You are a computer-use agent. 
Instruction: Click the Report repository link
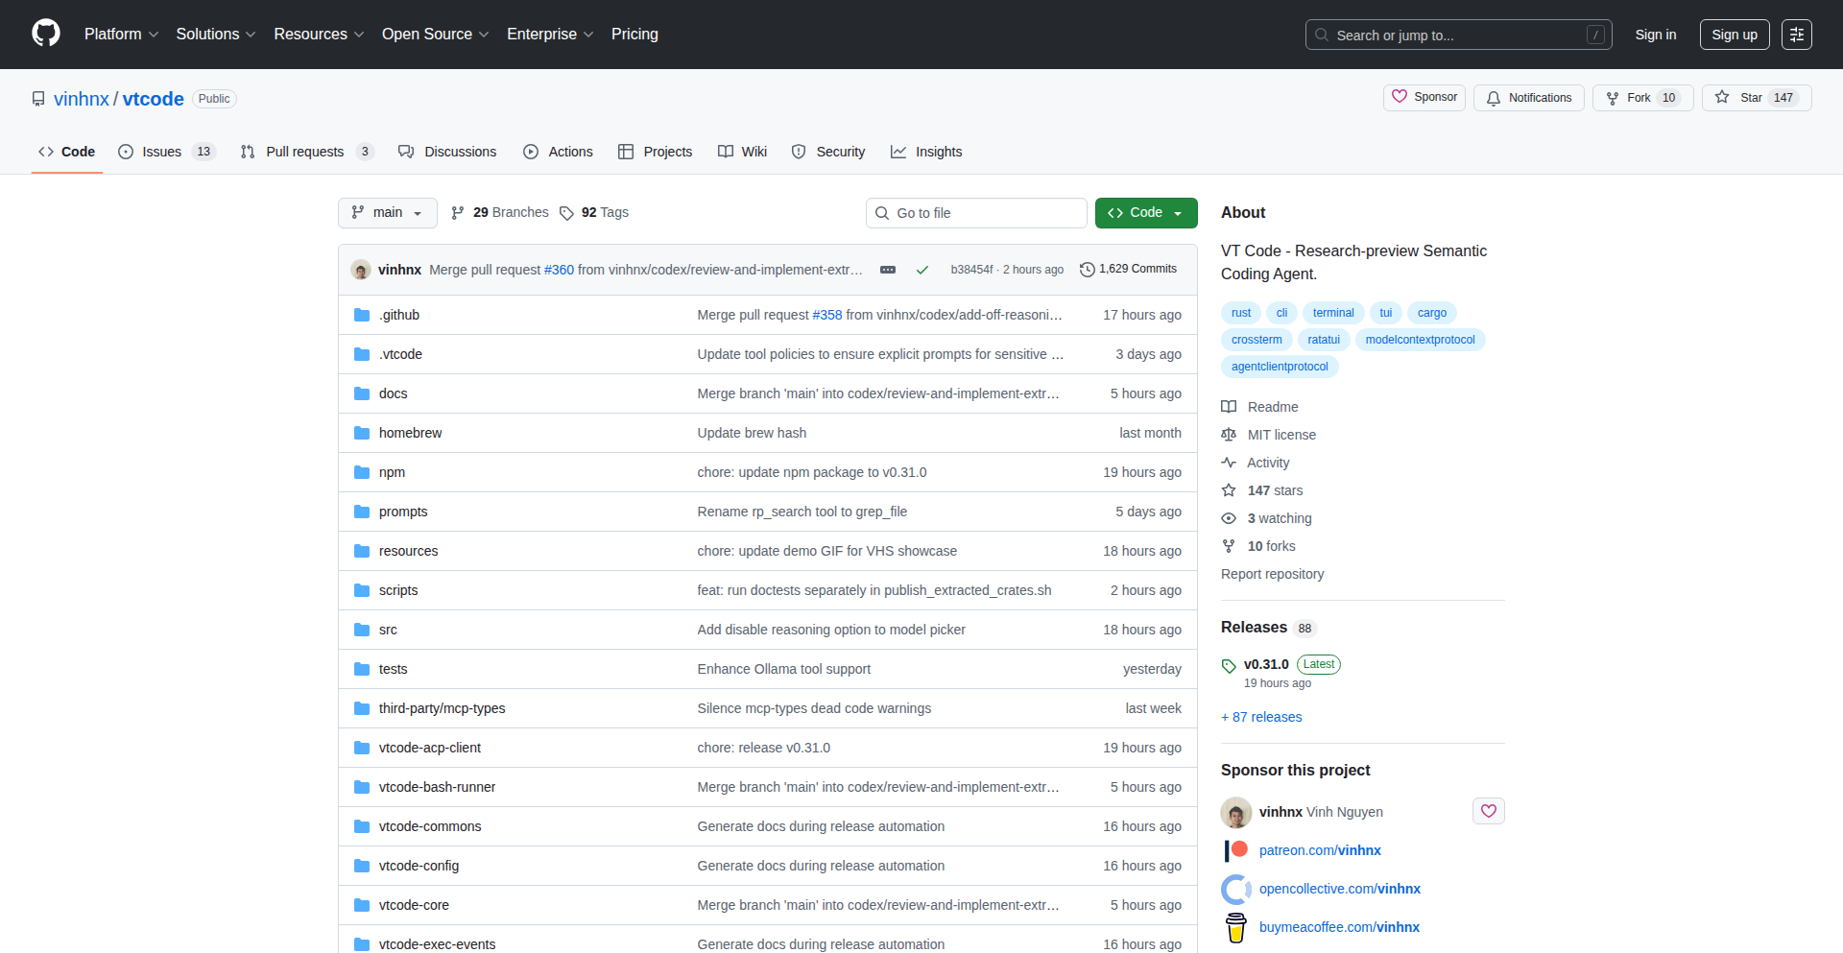1272,574
